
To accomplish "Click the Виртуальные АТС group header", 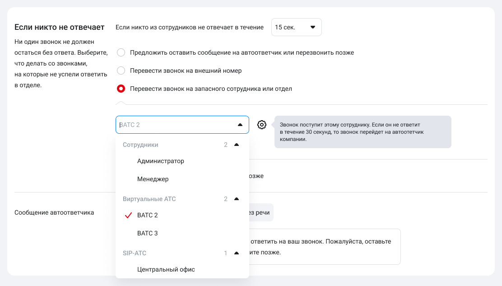I will (x=149, y=199).
